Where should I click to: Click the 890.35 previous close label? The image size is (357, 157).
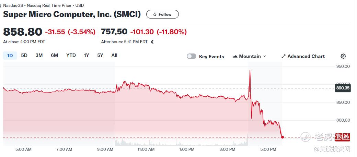(342, 88)
